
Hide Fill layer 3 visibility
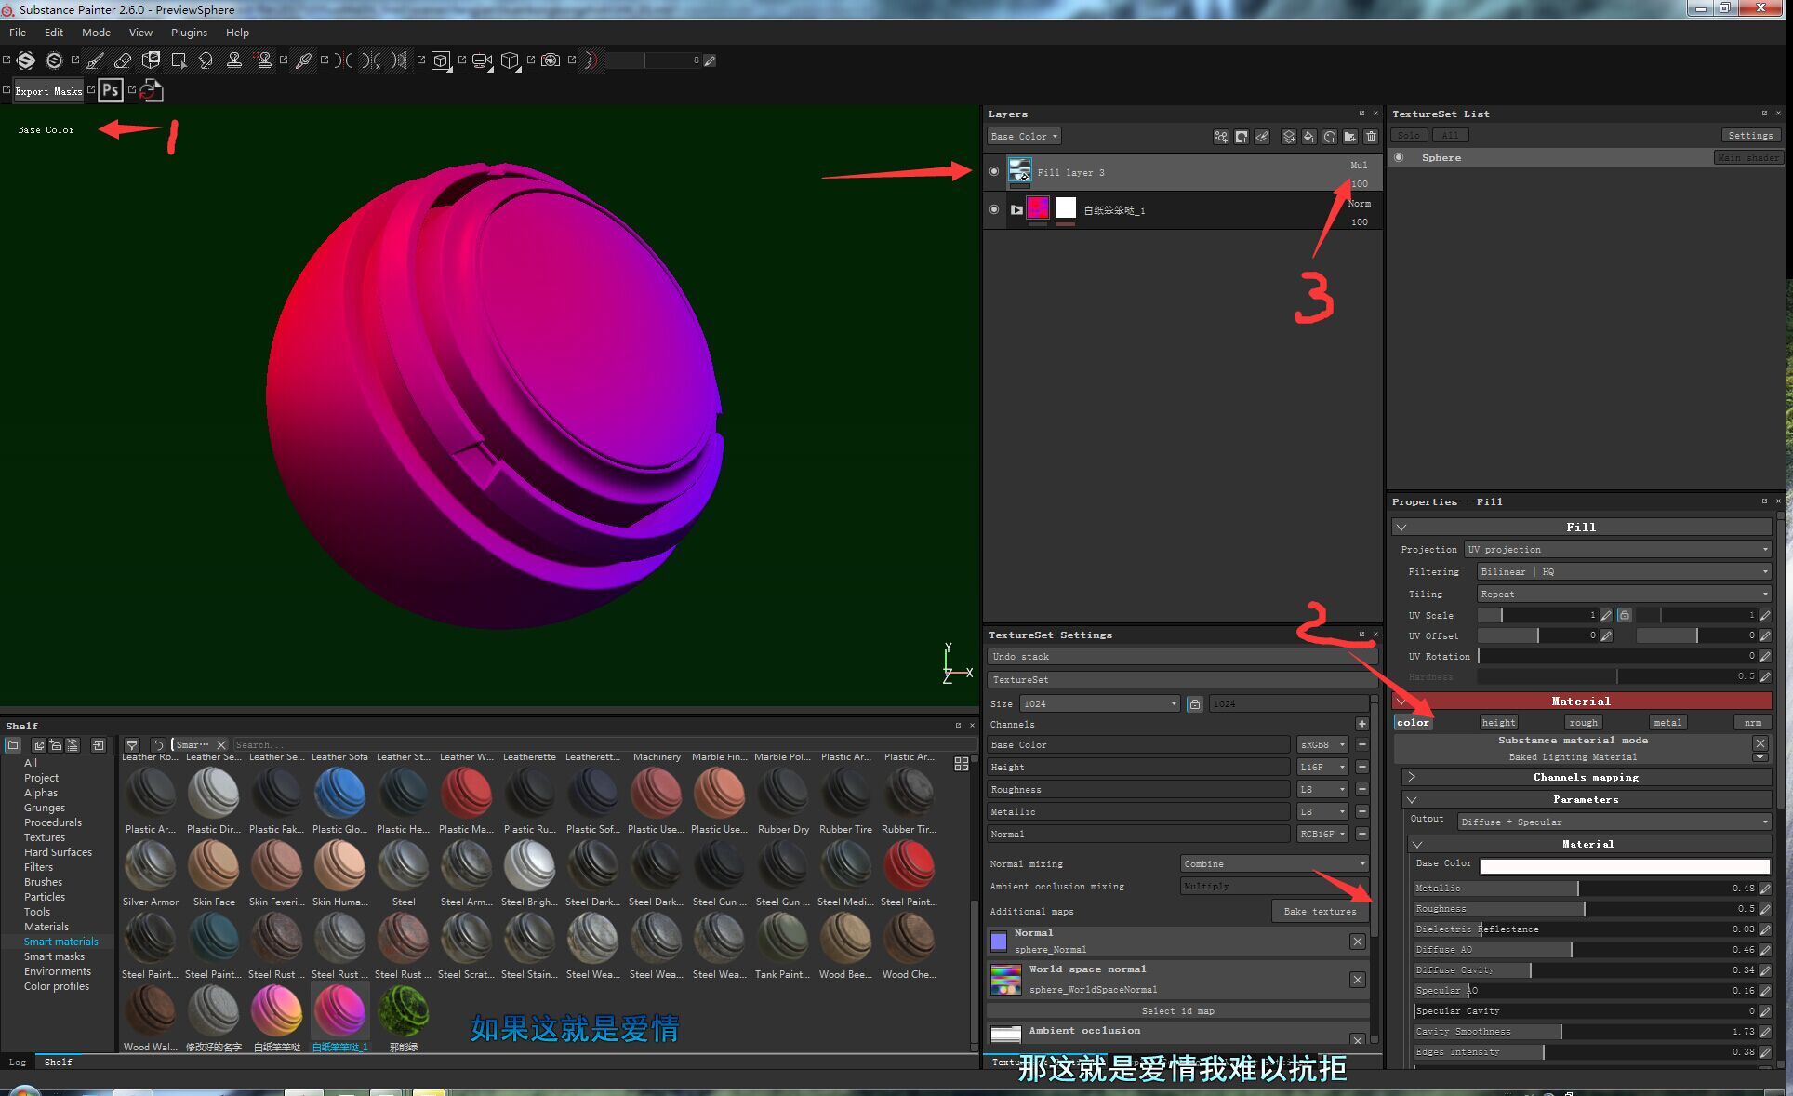(x=994, y=171)
